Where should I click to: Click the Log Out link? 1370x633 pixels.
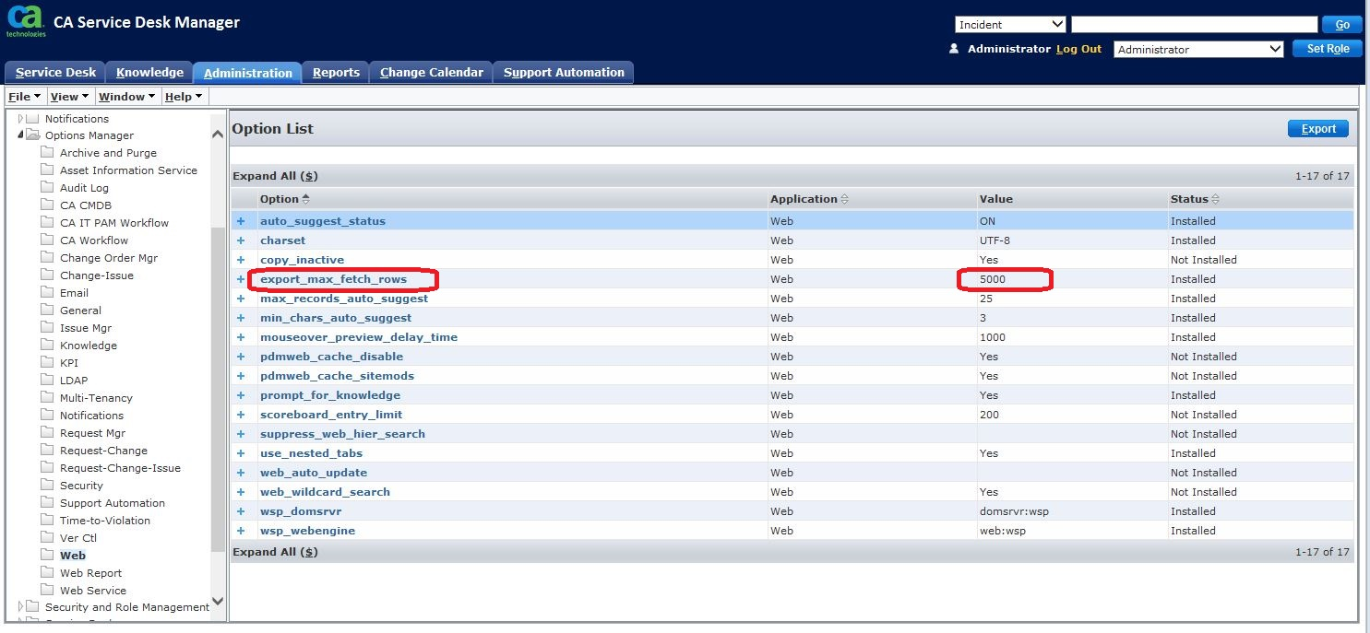click(1078, 49)
